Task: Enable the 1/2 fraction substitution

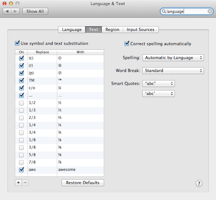Action: 21,103
